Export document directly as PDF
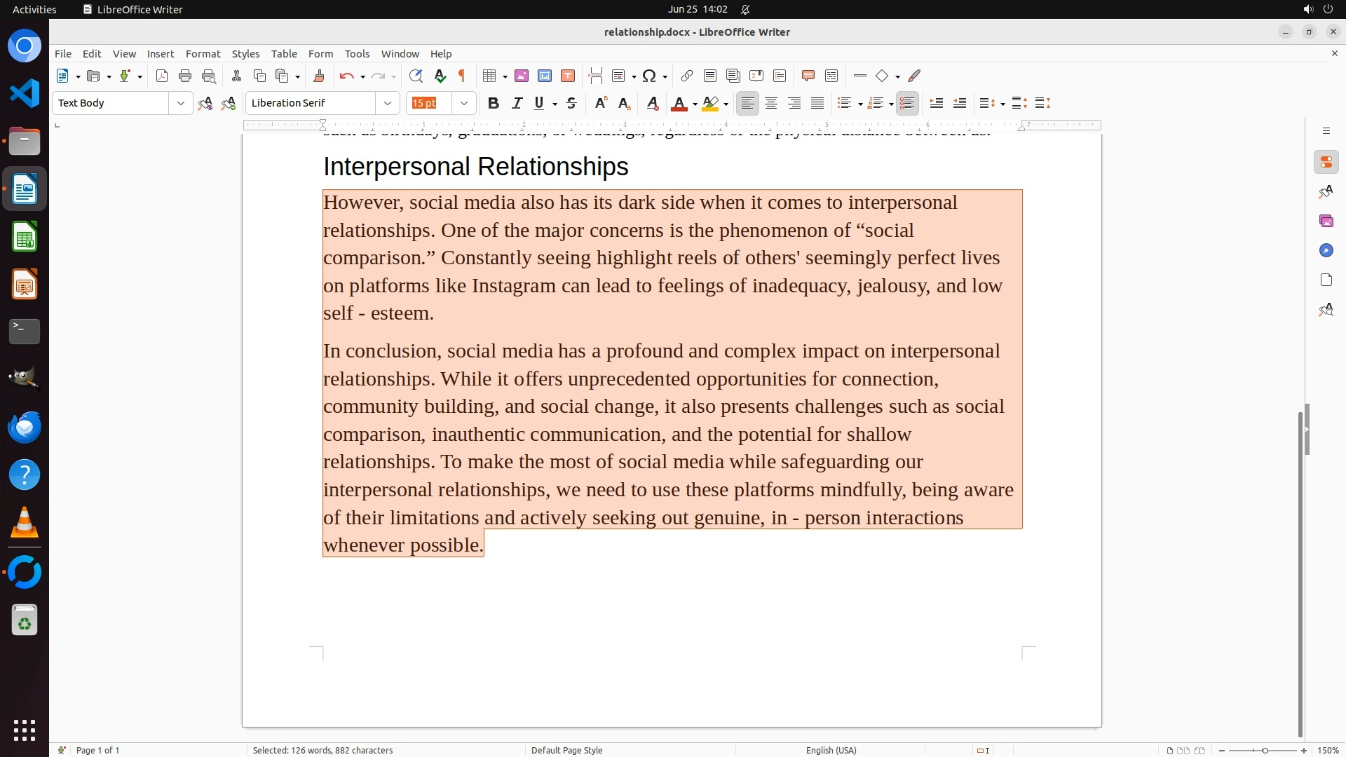The height and width of the screenshot is (757, 1346). coord(162,76)
